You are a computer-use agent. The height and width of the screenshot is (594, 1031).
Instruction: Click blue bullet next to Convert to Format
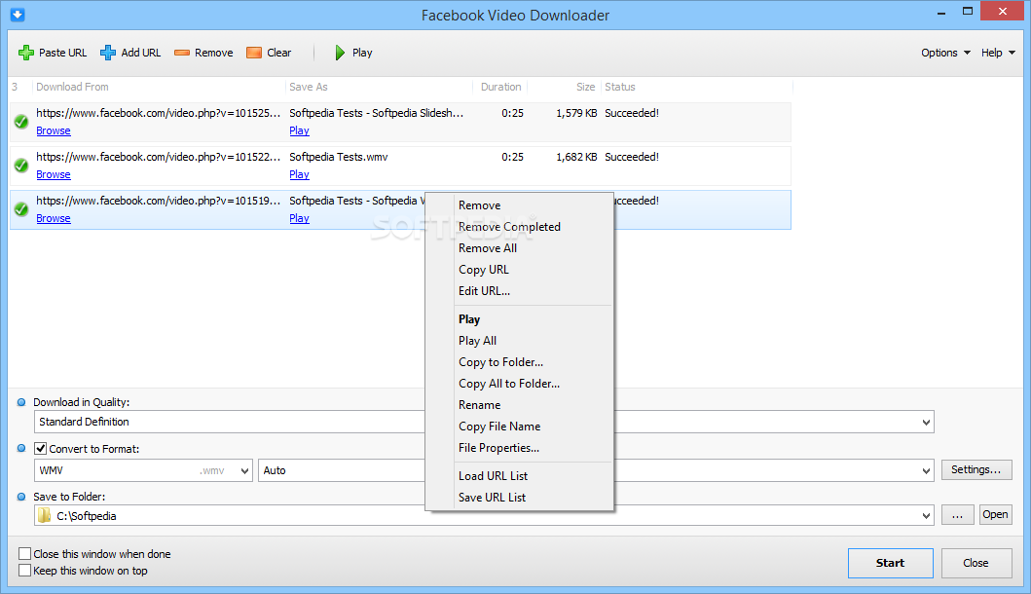pos(21,448)
